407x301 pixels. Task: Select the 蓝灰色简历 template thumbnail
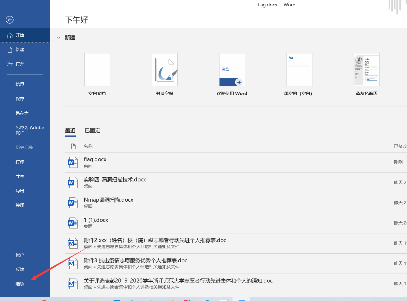(x=367, y=70)
